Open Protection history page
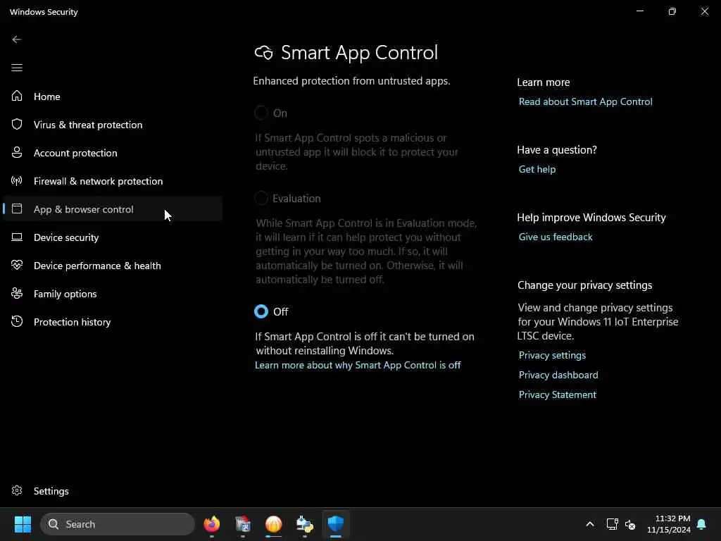Image resolution: width=721 pixels, height=541 pixels. pos(113,321)
